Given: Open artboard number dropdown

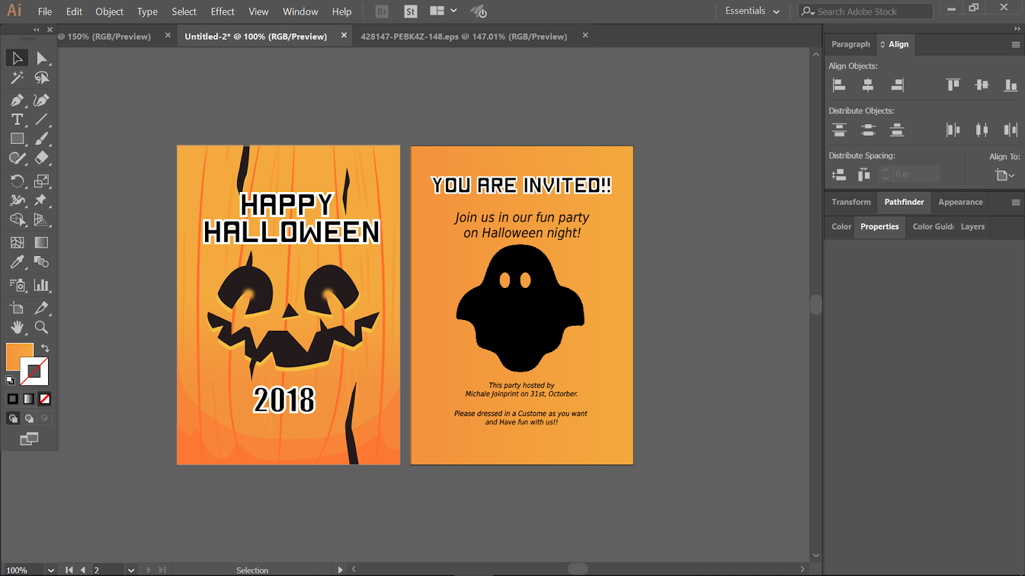Looking at the screenshot, I should click(x=131, y=570).
